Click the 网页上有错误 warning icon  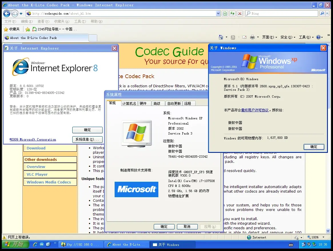tap(5, 237)
